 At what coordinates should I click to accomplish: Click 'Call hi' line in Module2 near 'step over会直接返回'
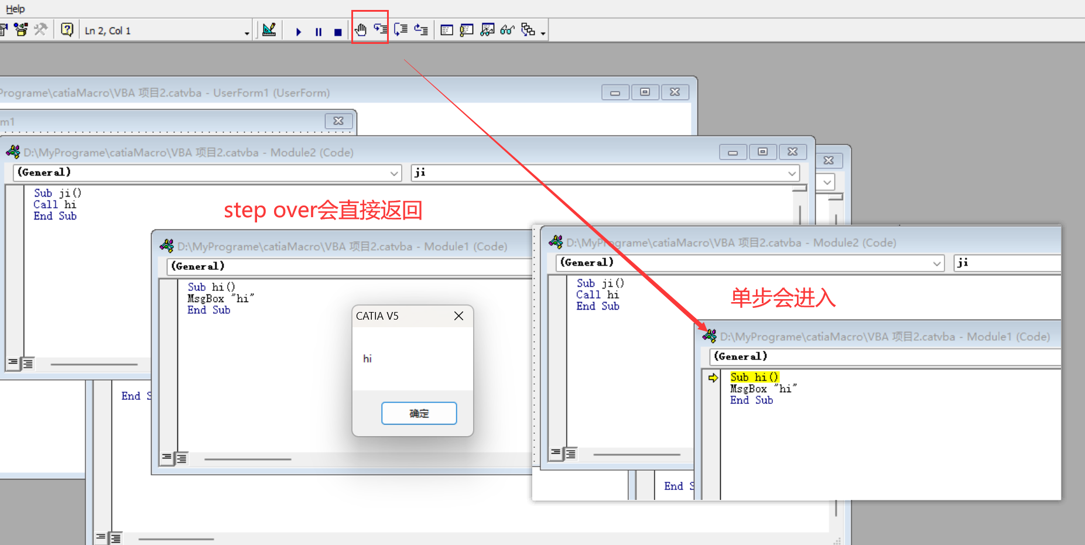click(54, 204)
